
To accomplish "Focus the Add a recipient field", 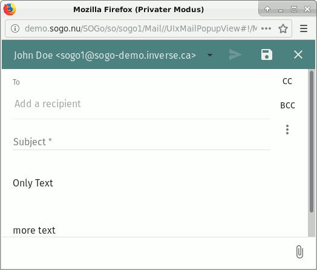I will pyautogui.click(x=142, y=104).
